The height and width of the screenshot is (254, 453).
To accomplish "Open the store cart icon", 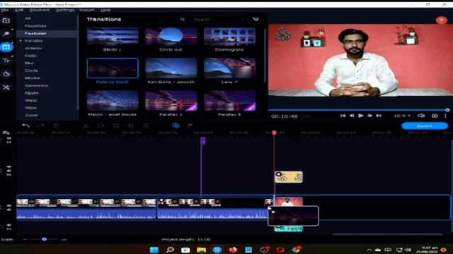I will point(256,19).
